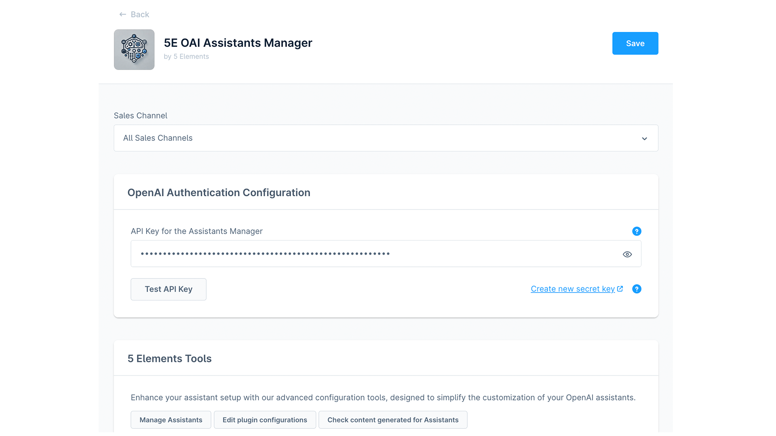Open help icon for API Key field
This screenshot has width=776, height=436.
click(637, 231)
